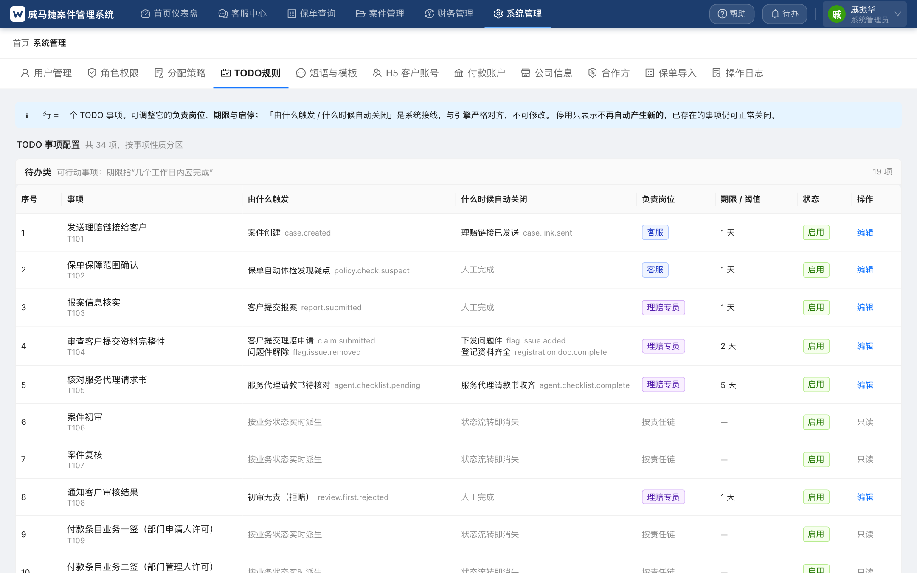Click the 短语与模板 speech bubble icon
The image size is (917, 573).
301,73
